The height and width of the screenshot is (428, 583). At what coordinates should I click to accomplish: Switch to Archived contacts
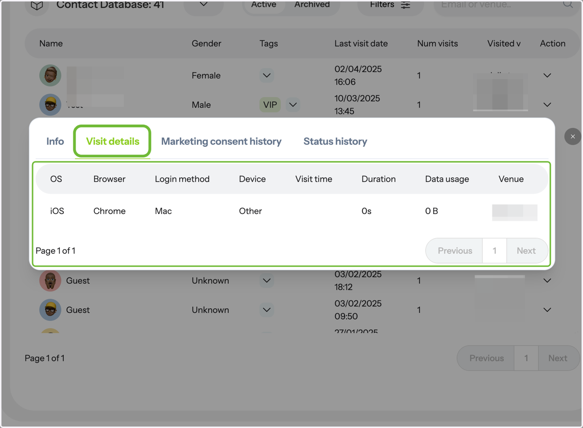tap(312, 5)
